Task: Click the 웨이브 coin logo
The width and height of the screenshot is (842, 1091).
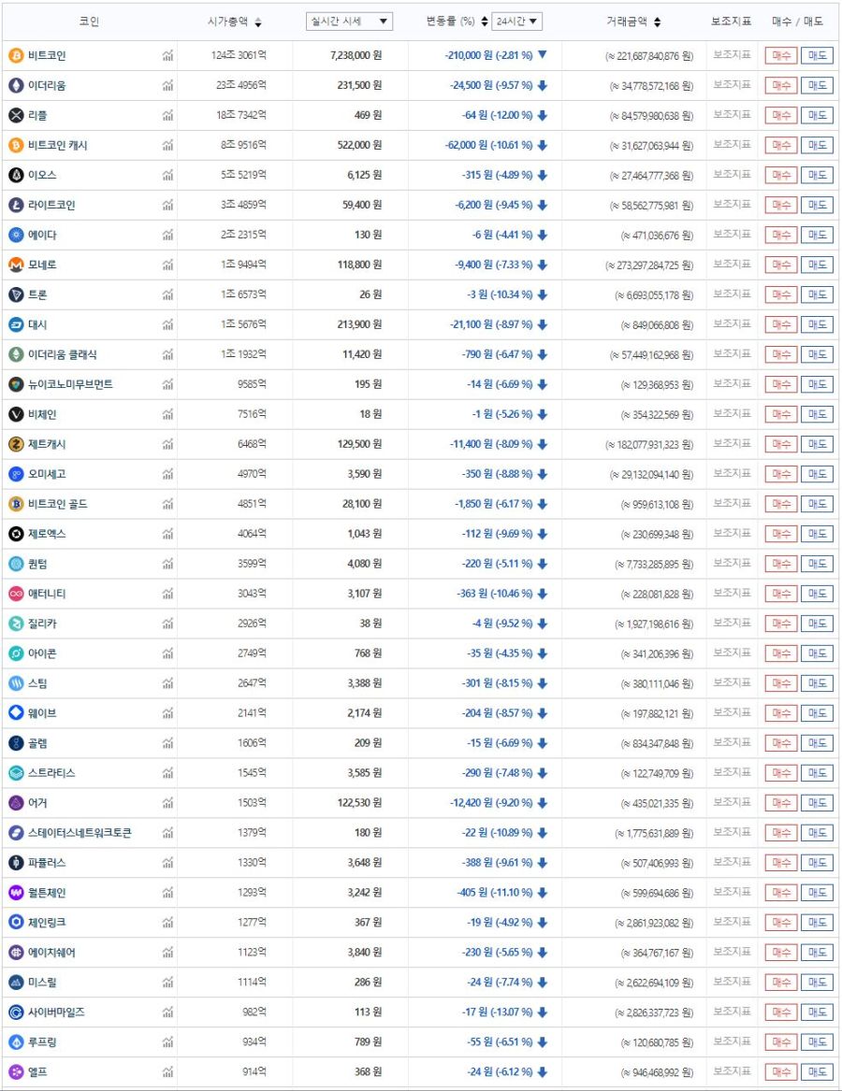Action: pos(16,713)
